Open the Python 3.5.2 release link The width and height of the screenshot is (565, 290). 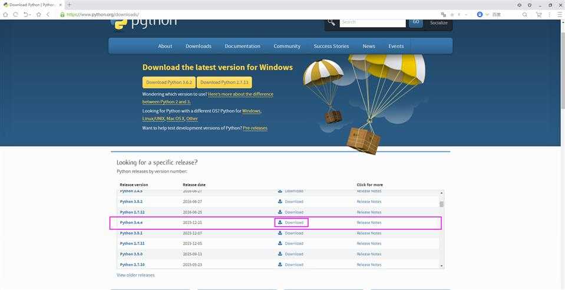[131, 202]
